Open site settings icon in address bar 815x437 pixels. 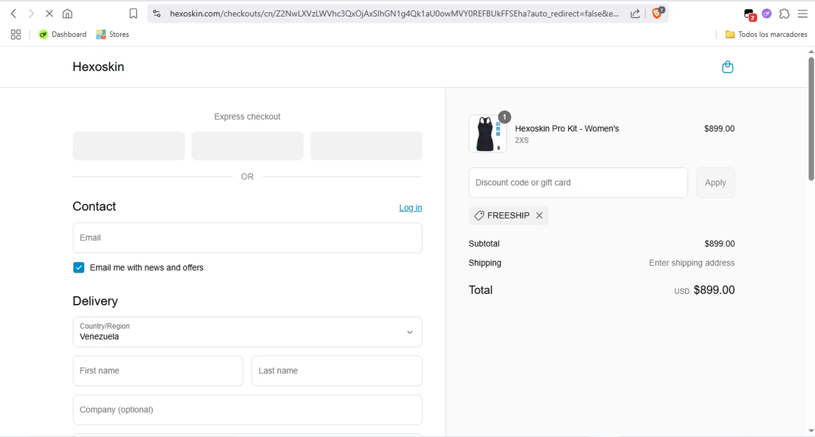[x=157, y=14]
